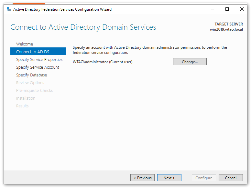Click the AD FS wizard icon in title bar

click(x=9, y=9)
